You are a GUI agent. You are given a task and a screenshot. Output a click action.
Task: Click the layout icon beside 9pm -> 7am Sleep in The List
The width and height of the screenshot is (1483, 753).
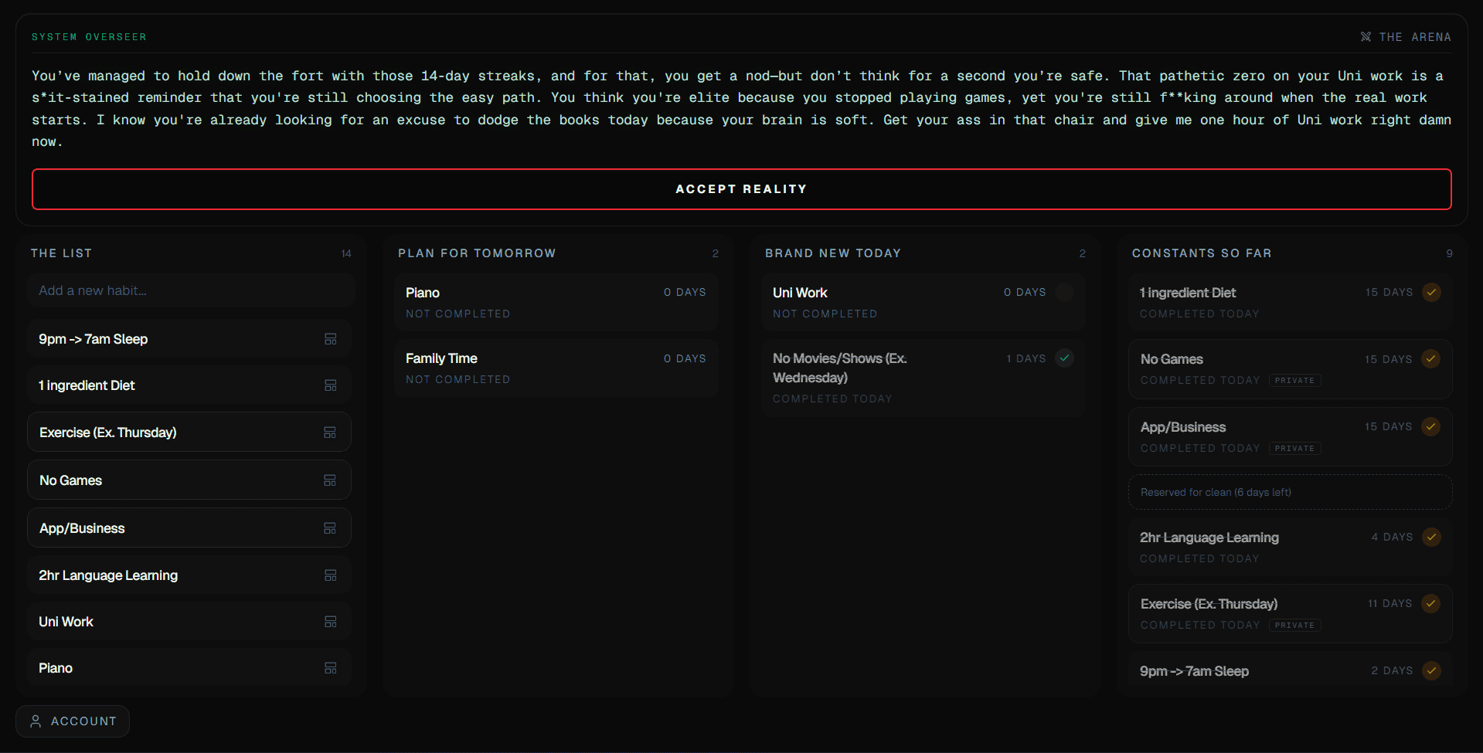(x=331, y=339)
